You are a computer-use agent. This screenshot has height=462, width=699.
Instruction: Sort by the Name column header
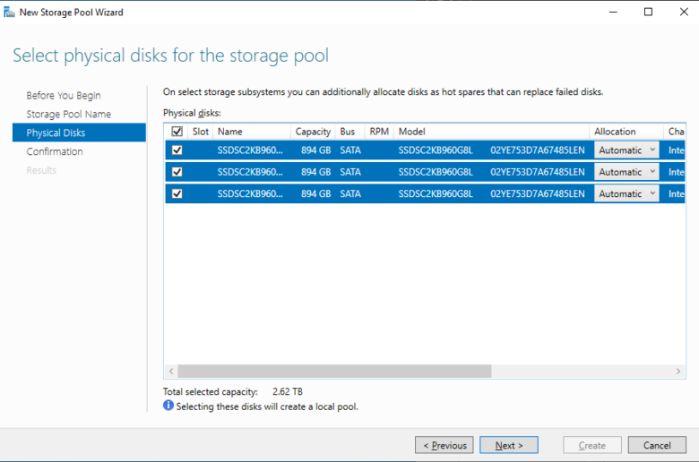[x=252, y=132]
